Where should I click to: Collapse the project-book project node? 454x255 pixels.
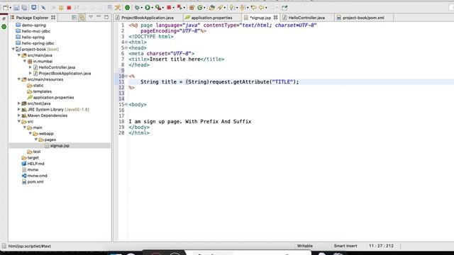(x=13, y=49)
